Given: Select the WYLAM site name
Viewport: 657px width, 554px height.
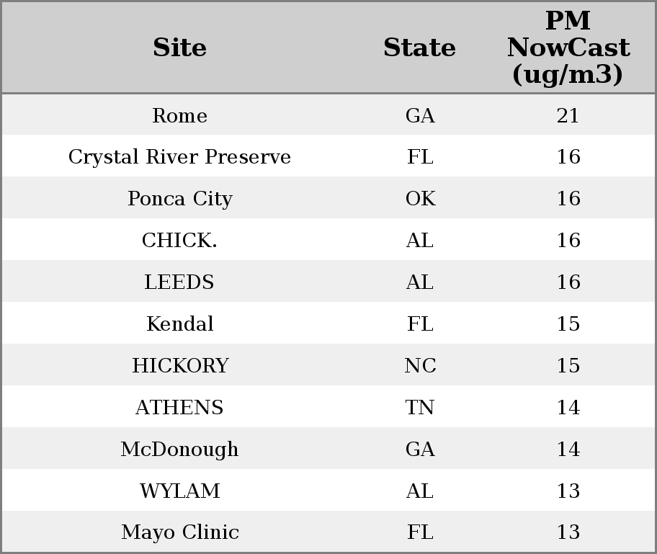Looking at the screenshot, I should (179, 491).
